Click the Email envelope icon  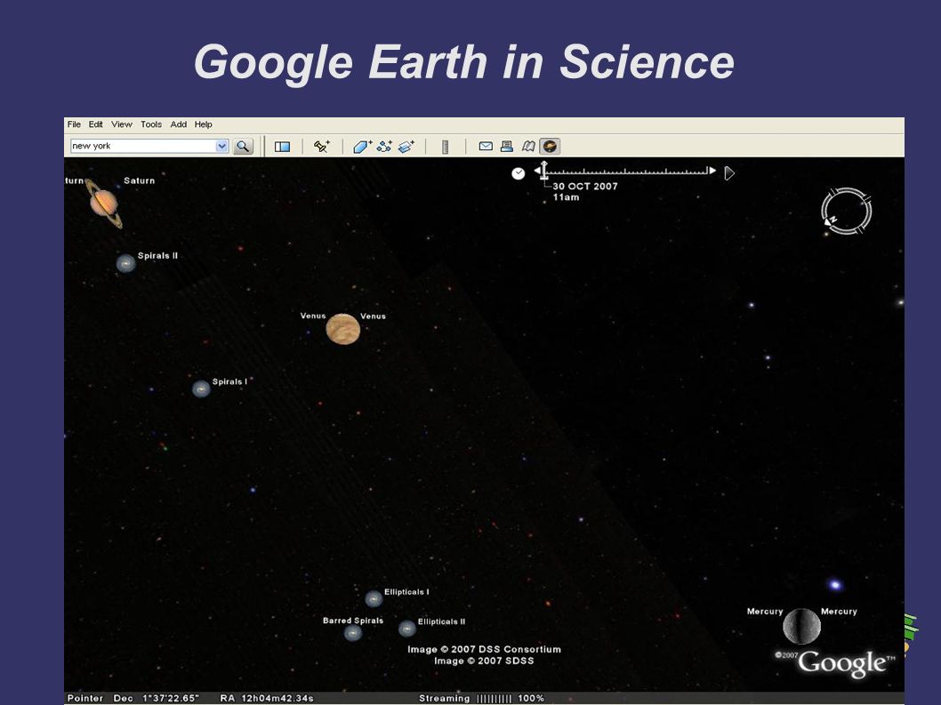coord(486,146)
